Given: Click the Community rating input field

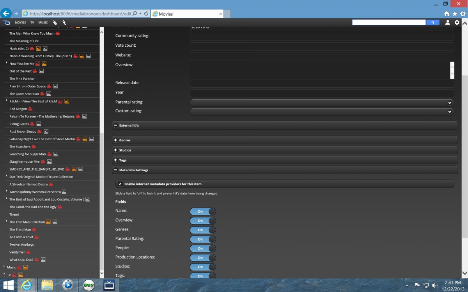Looking at the screenshot, I should [x=322, y=37].
